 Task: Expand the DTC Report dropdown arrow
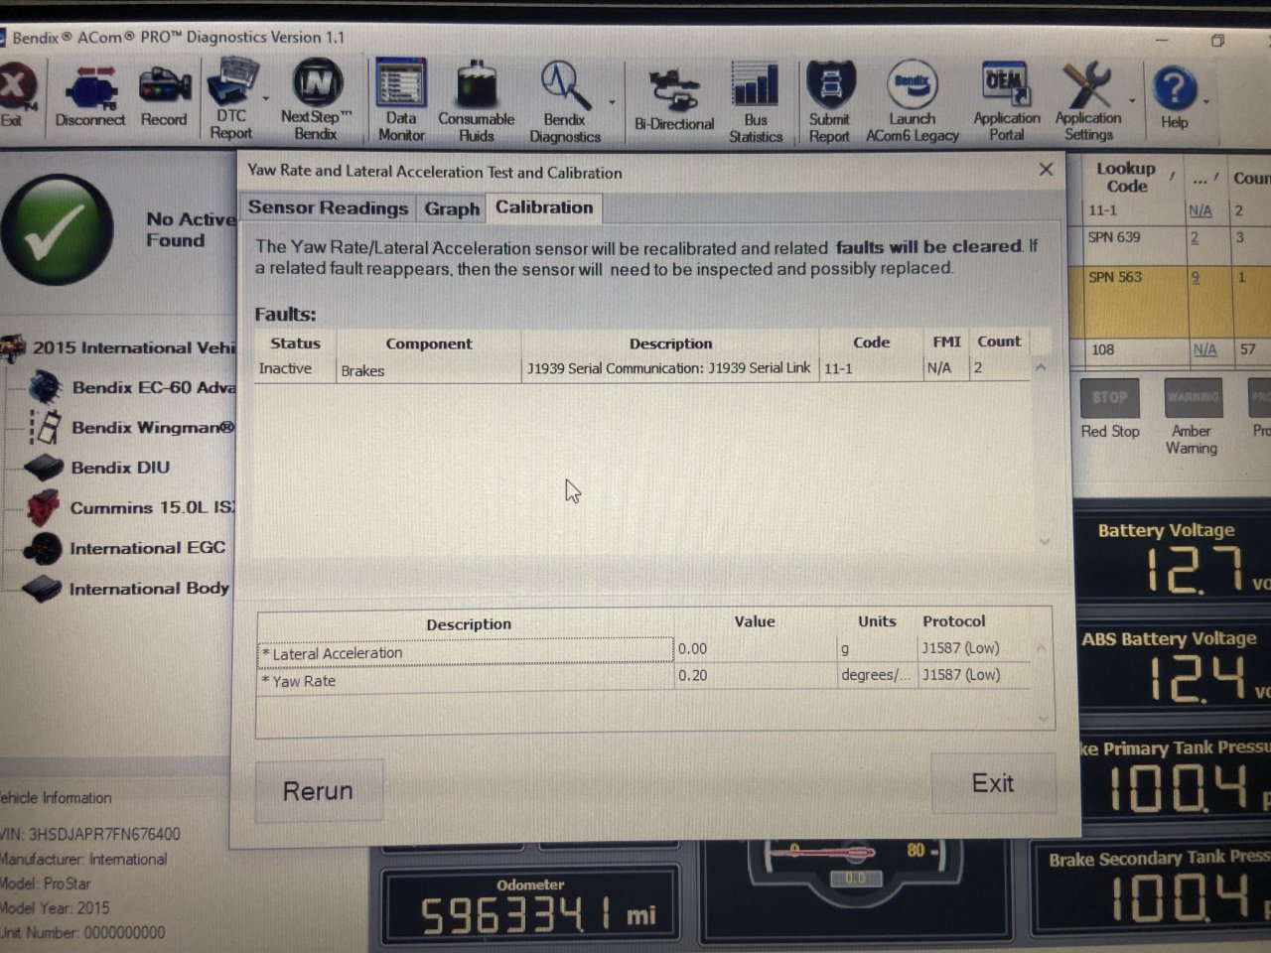(266, 99)
